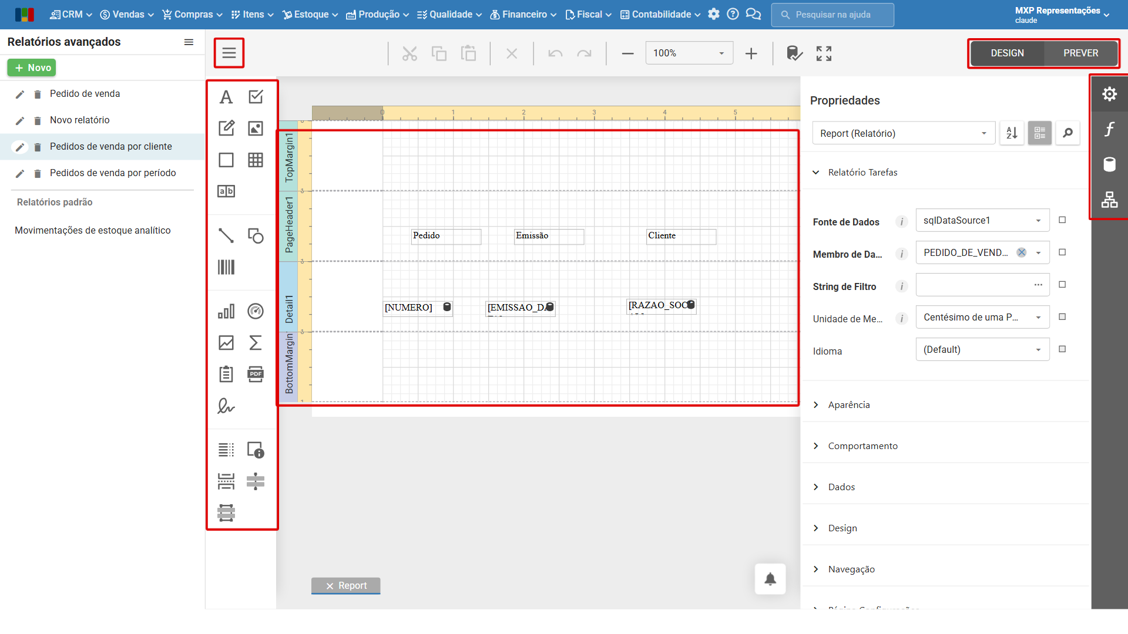Click the notification bell icon
The image size is (1128, 634).
[770, 579]
